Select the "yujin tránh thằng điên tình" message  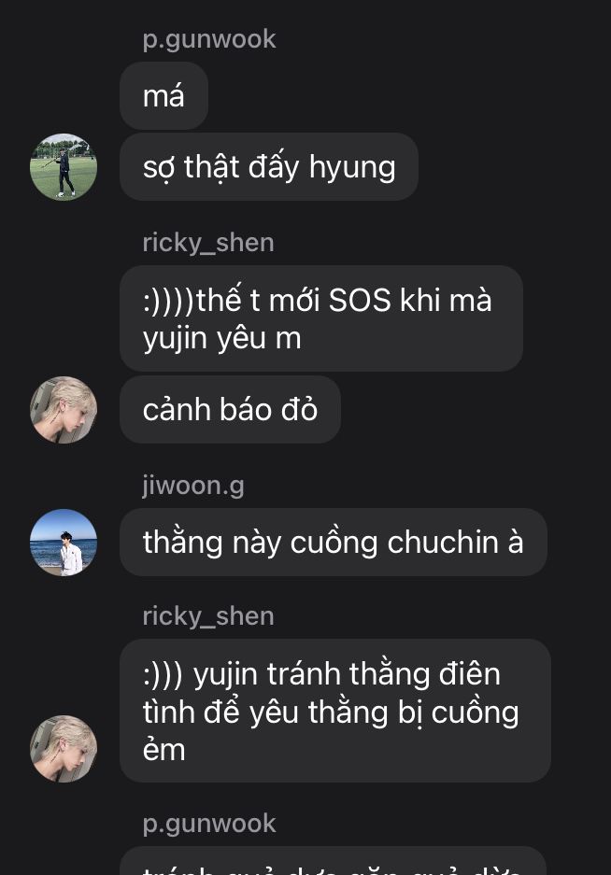coord(335,711)
